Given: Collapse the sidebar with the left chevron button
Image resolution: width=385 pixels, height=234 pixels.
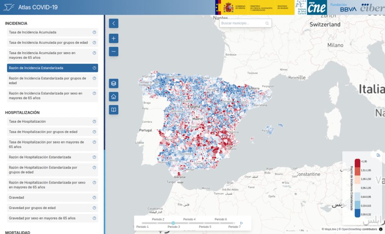Looking at the screenshot, I should click(114, 23).
